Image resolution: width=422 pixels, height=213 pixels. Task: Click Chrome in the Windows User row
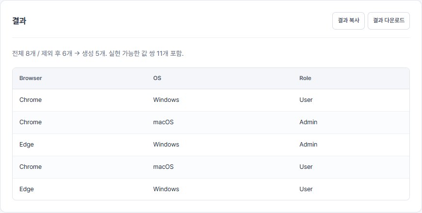[x=31, y=99]
